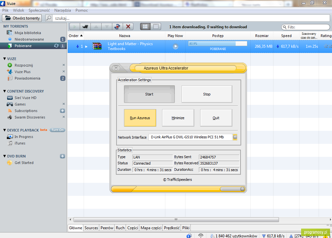Click the move-up arrow toolbar icon
This screenshot has width=332, height=238.
click(x=96, y=27)
